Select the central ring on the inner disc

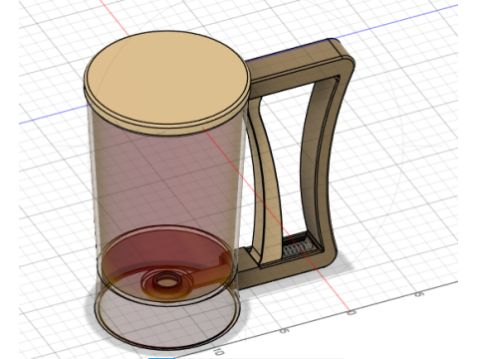[x=167, y=281]
